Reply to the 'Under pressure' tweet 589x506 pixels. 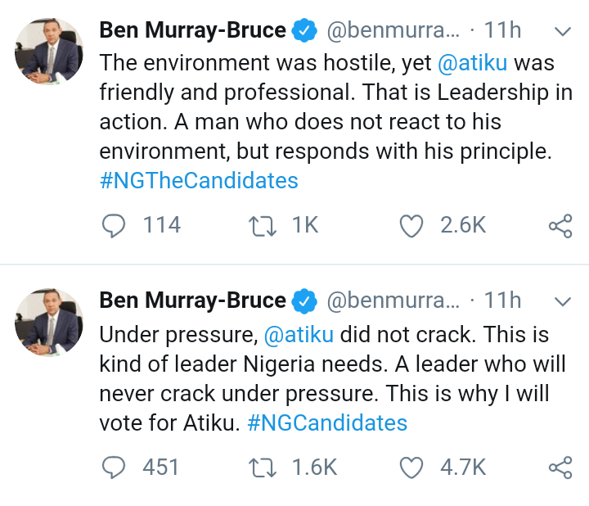click(x=113, y=468)
